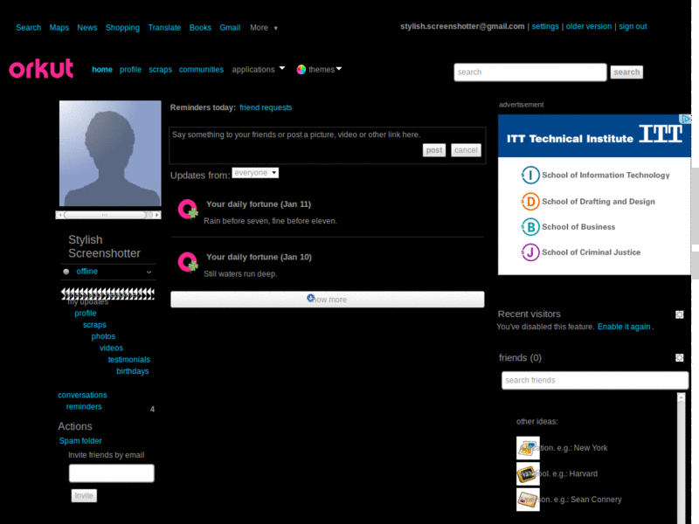Click the rainbow themes color wheel icon
Viewport: 699px width, 524px height.
tap(301, 70)
